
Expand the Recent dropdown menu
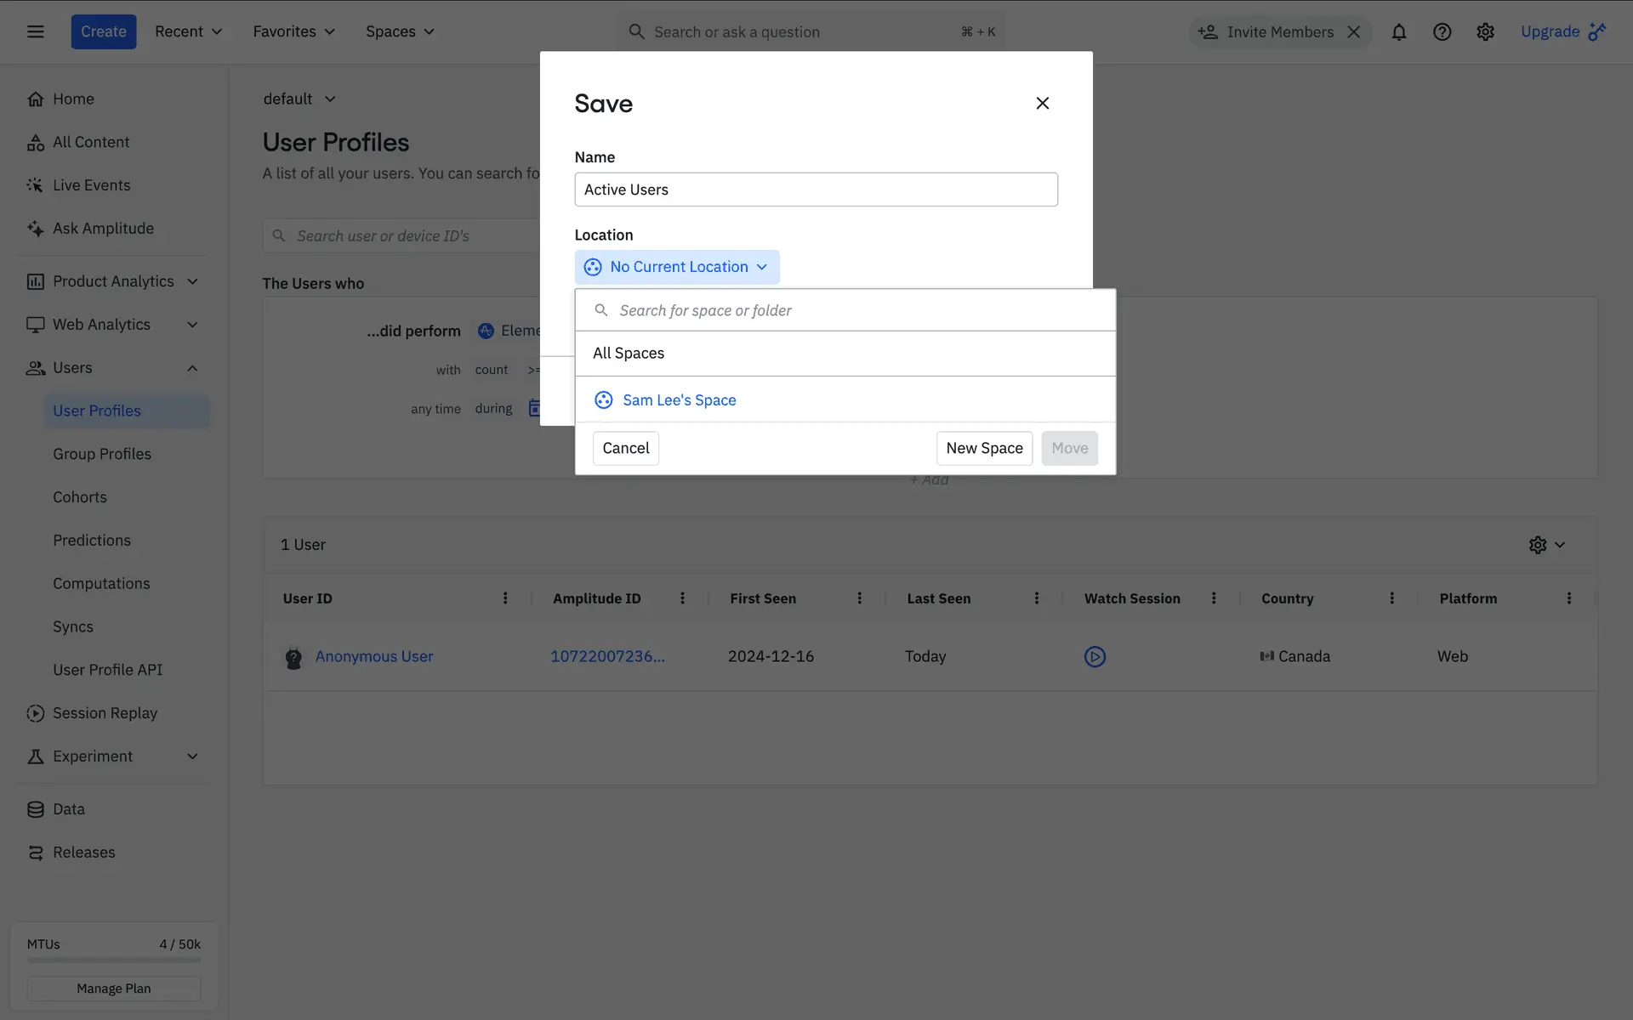point(188,31)
